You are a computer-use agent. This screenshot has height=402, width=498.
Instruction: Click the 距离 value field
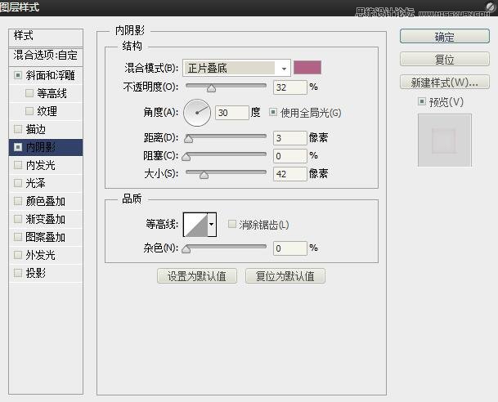pos(290,138)
